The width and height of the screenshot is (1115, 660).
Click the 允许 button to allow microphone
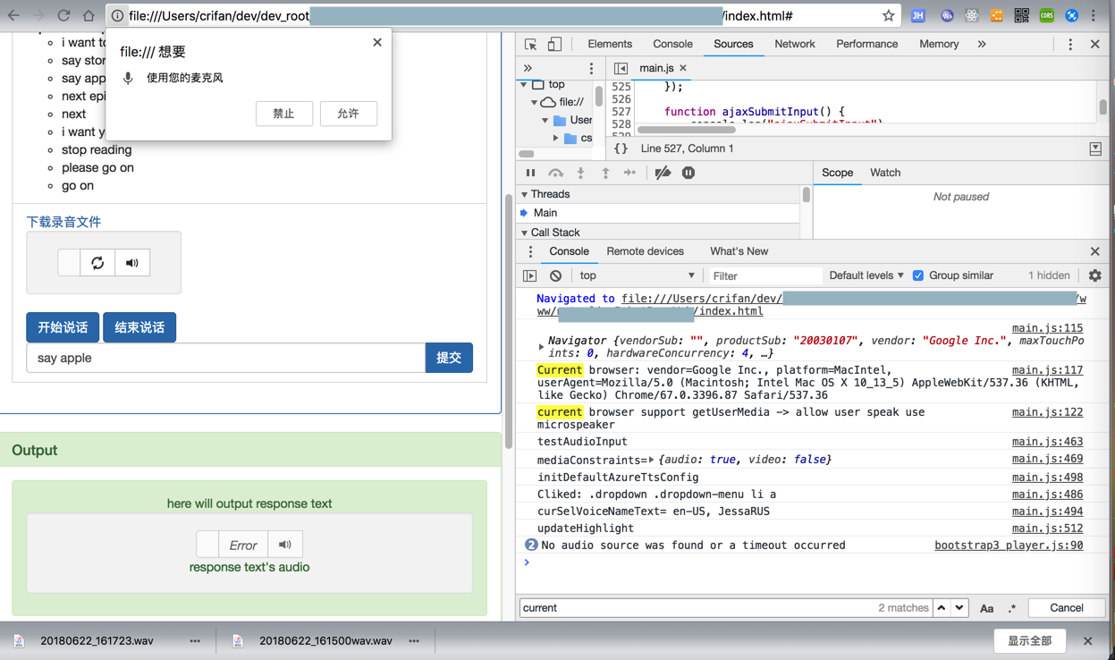coord(348,114)
